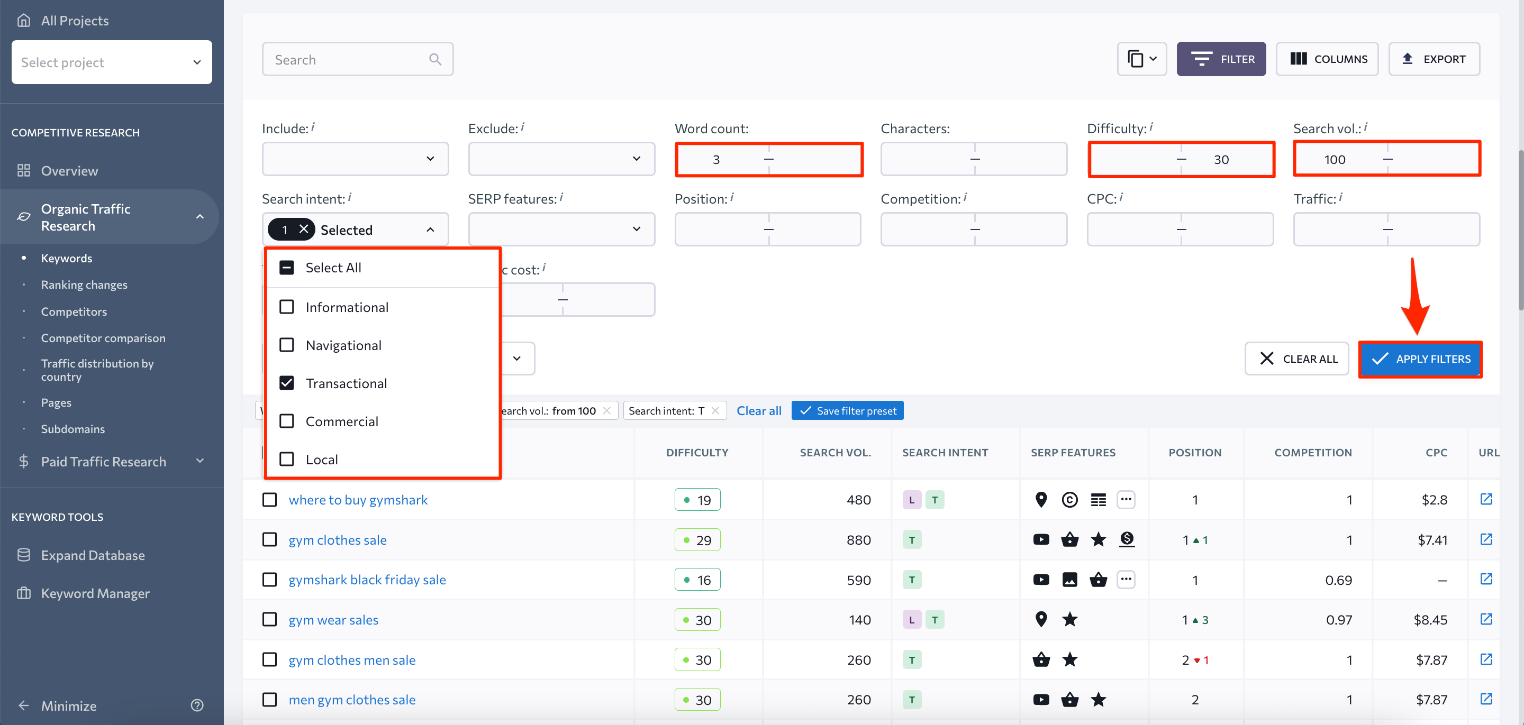Uncheck the Transactional intent option
The image size is (1524, 725).
click(287, 383)
